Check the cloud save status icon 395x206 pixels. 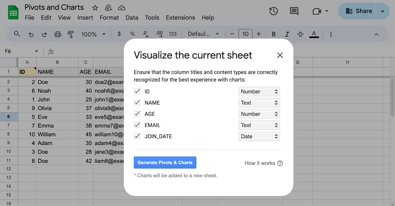click(x=122, y=8)
